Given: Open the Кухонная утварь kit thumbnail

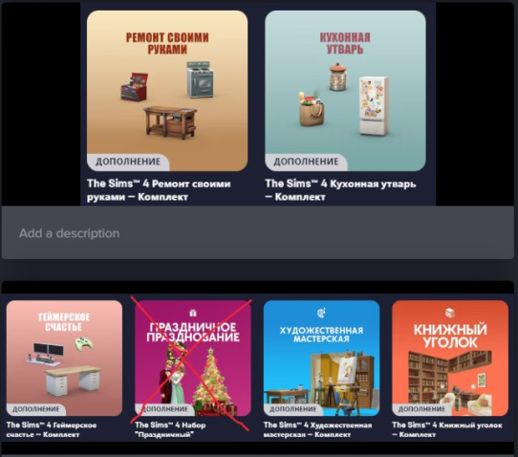Looking at the screenshot, I should click(345, 91).
